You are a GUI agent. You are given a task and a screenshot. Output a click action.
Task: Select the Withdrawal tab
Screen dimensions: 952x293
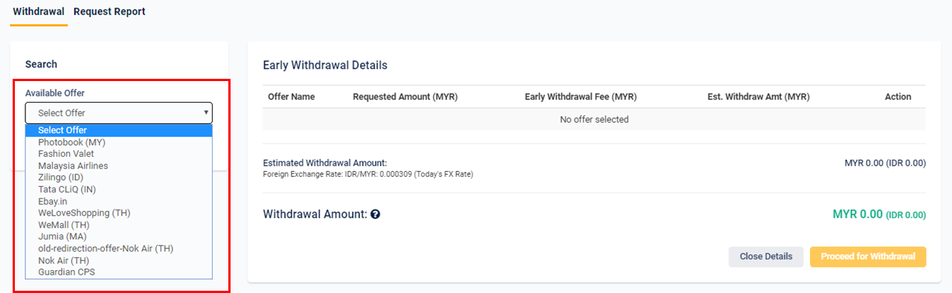coord(39,12)
